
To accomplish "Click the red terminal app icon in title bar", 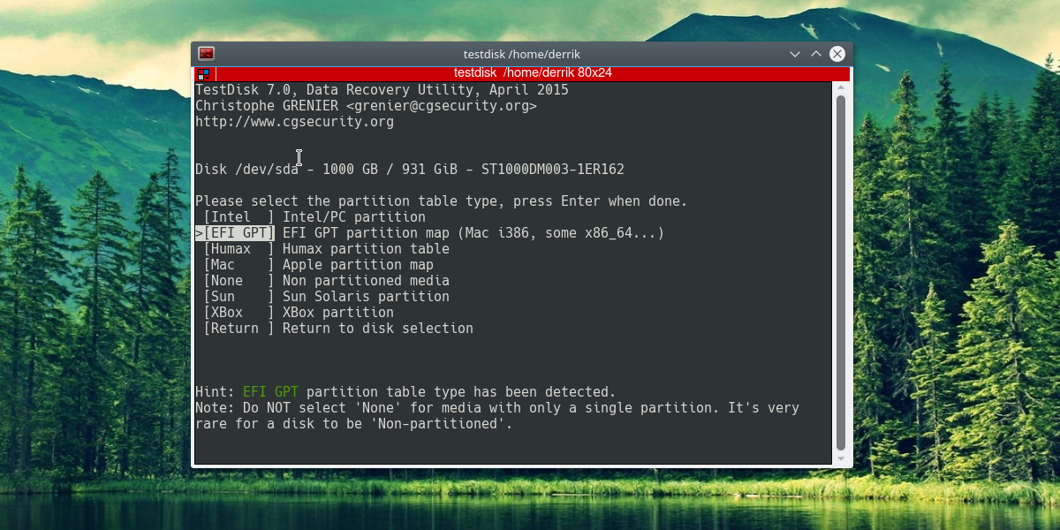I will tap(206, 54).
